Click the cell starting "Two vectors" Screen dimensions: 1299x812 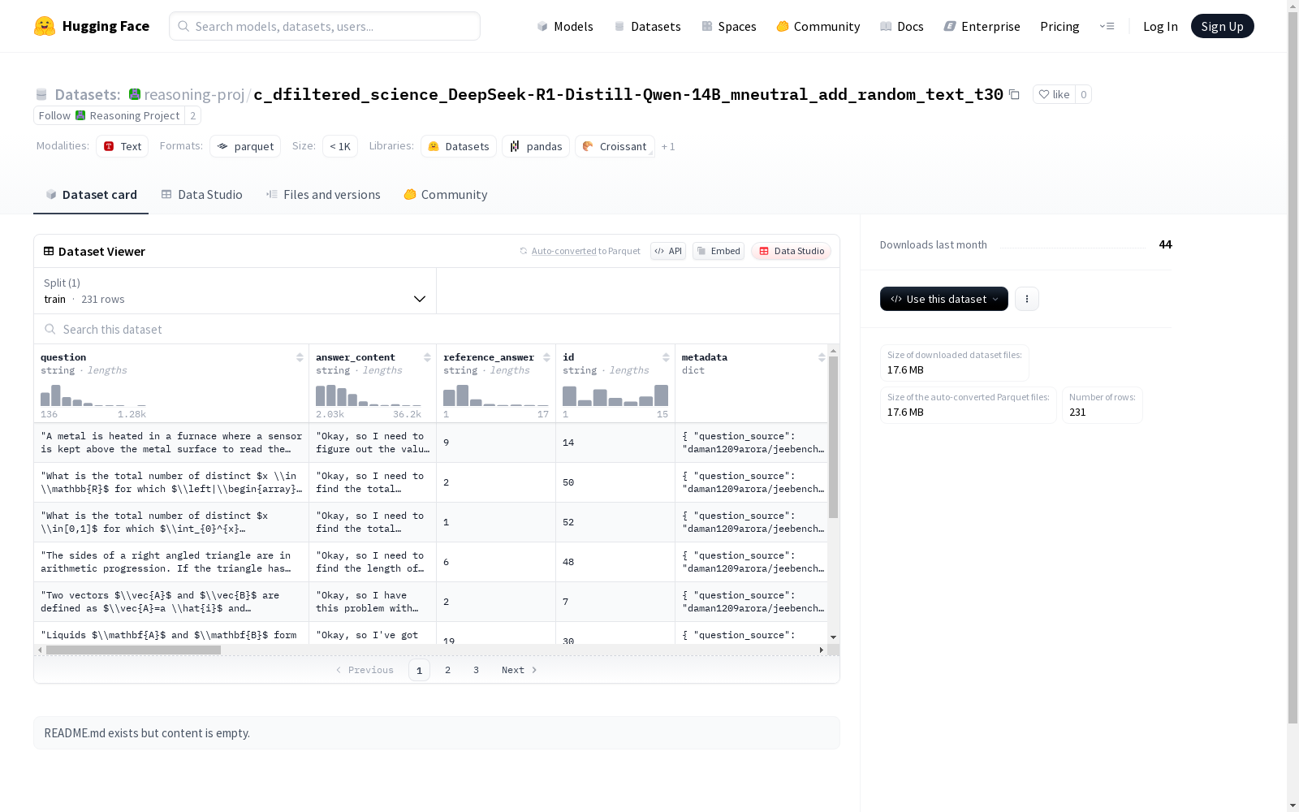(x=171, y=602)
